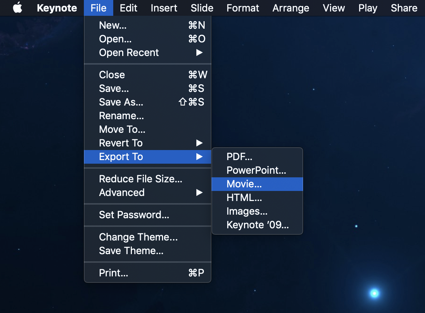This screenshot has height=313, width=425.
Task: Open the Slide menu in menu bar
Action: point(202,8)
